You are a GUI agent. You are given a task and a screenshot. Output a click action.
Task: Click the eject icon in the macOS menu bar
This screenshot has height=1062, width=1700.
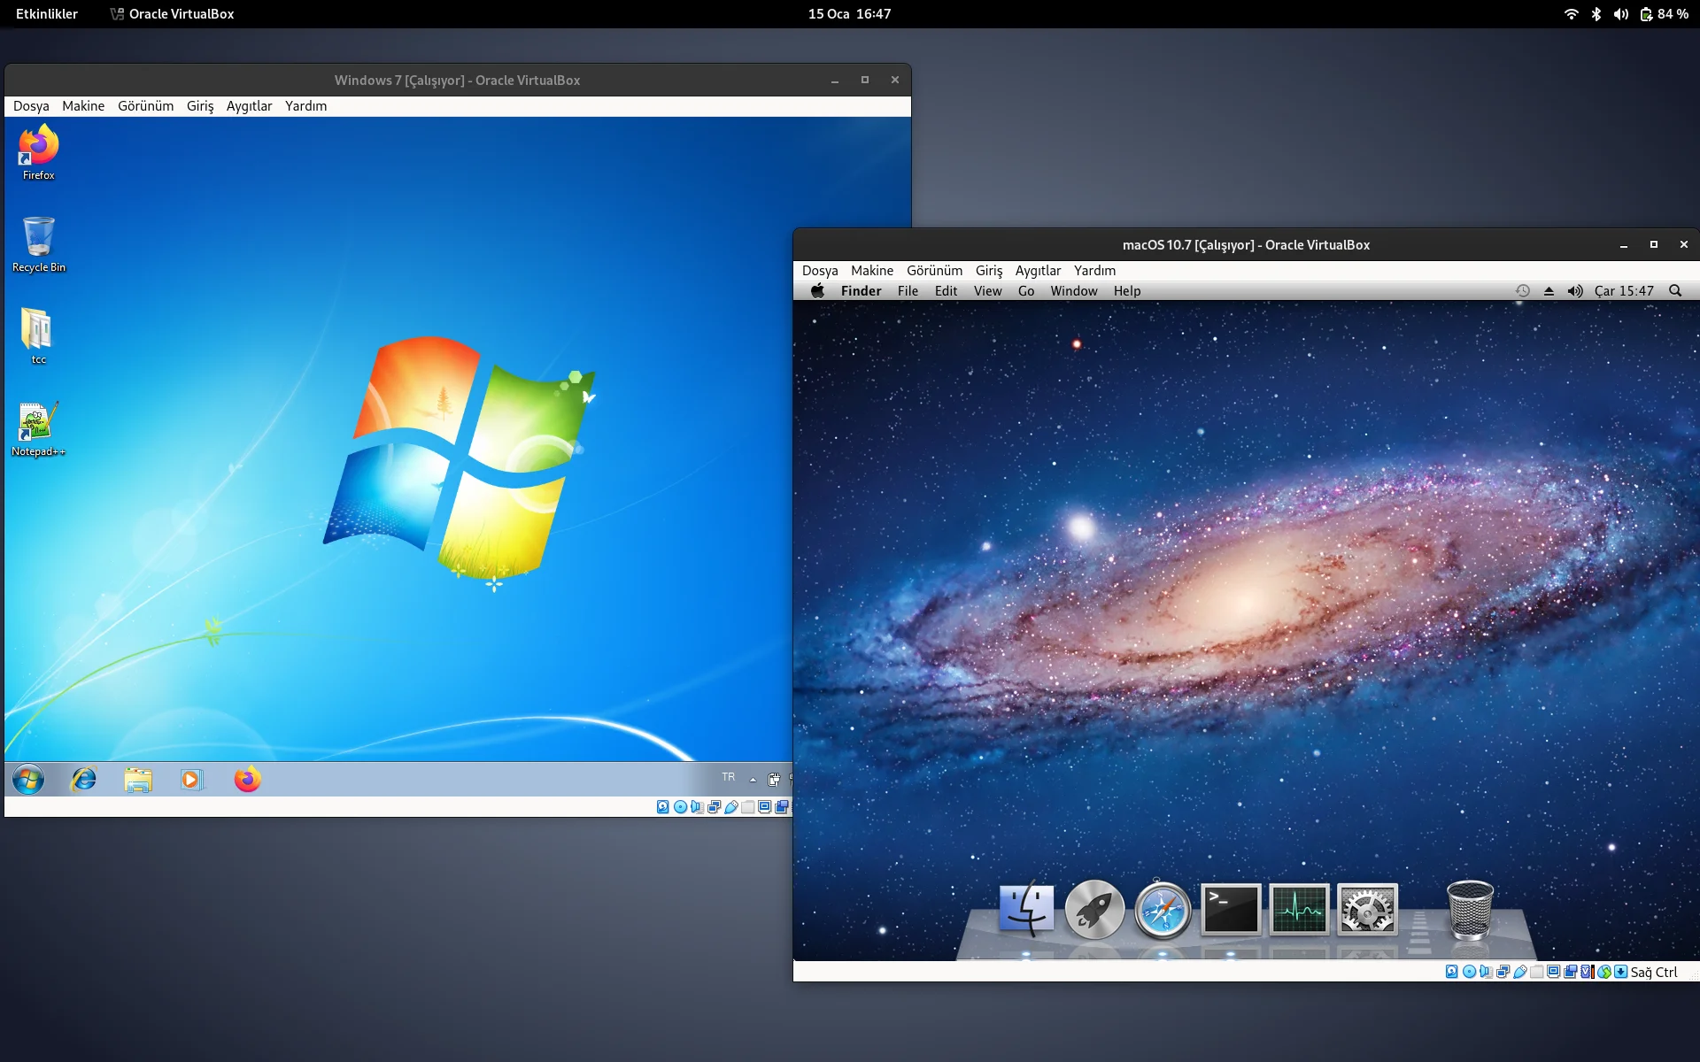(1549, 291)
